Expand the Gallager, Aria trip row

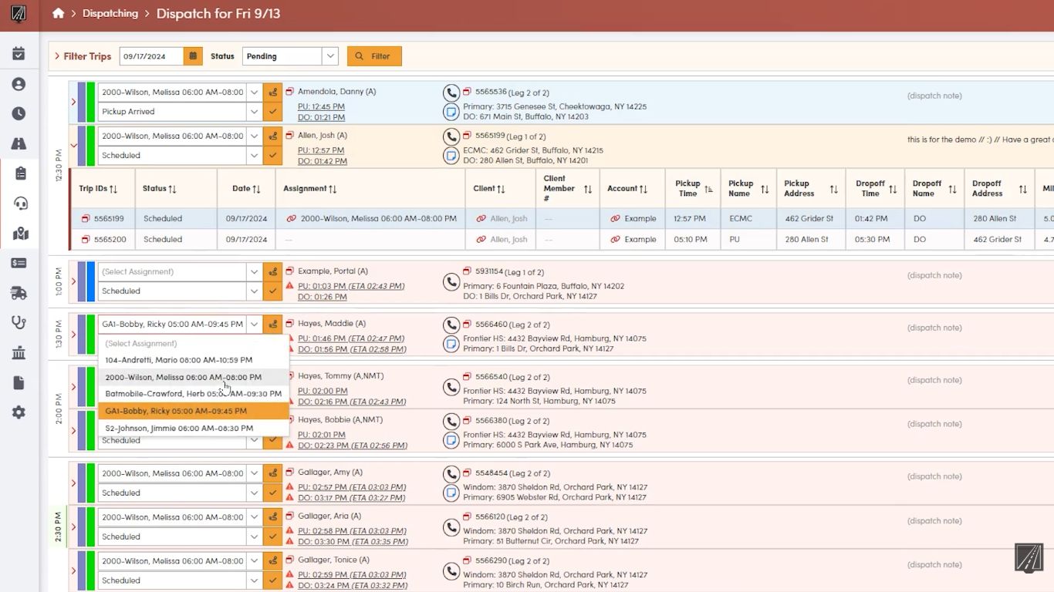[x=73, y=527]
